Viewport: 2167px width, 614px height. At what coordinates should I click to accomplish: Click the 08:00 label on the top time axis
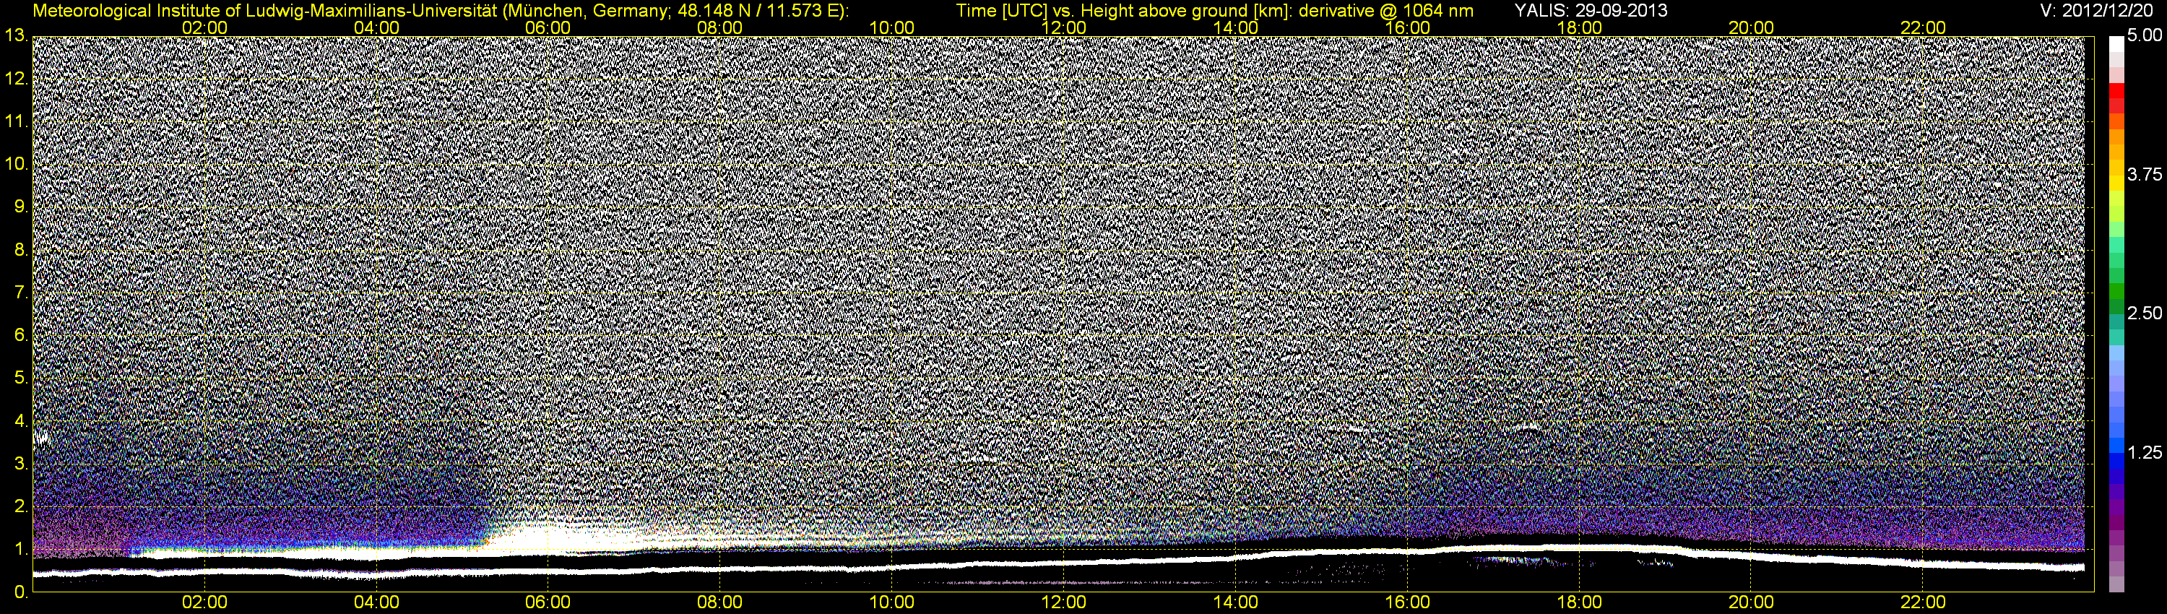pos(720,27)
